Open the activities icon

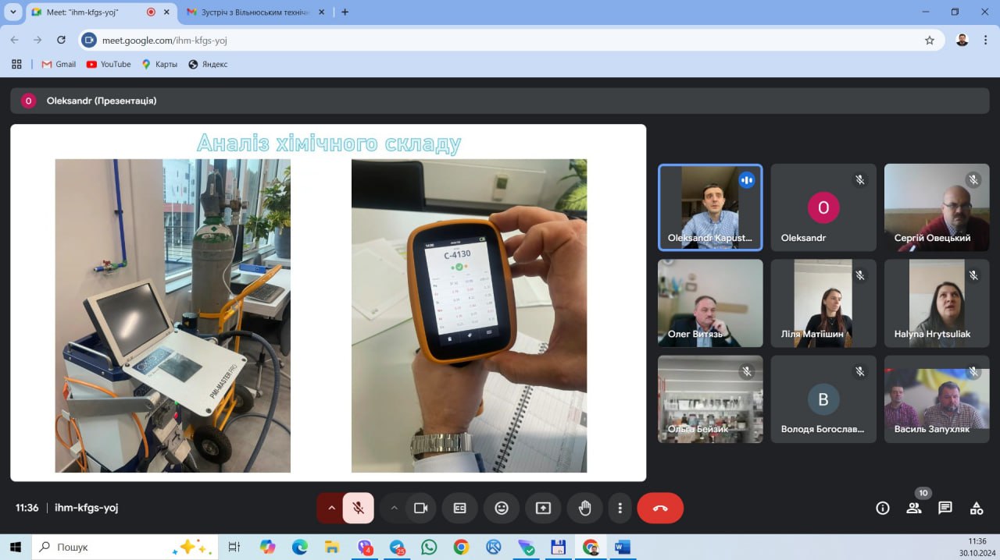pyautogui.click(x=977, y=508)
